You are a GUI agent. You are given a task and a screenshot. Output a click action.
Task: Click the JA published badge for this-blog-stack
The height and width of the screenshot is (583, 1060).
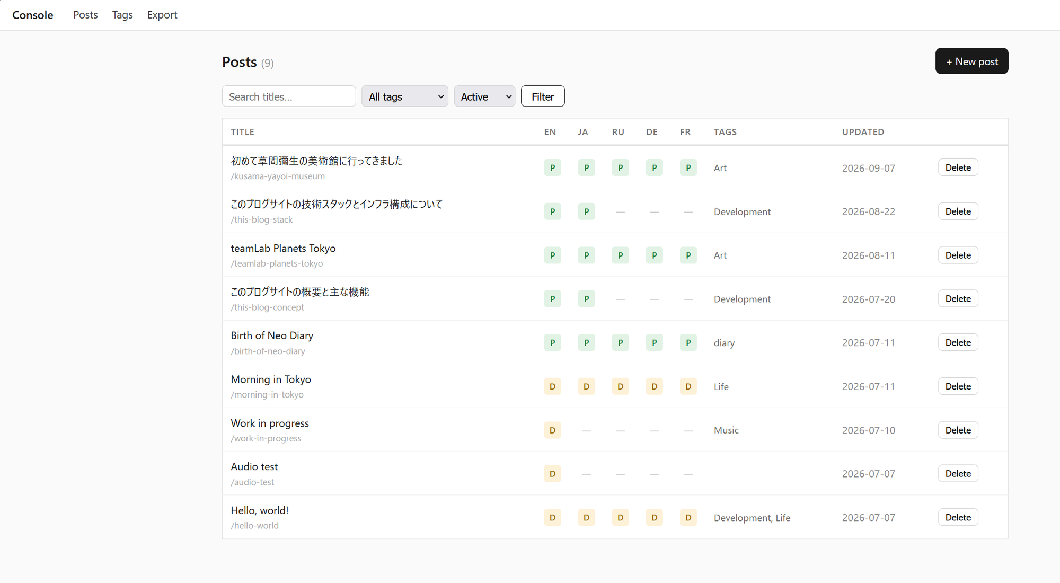click(586, 211)
